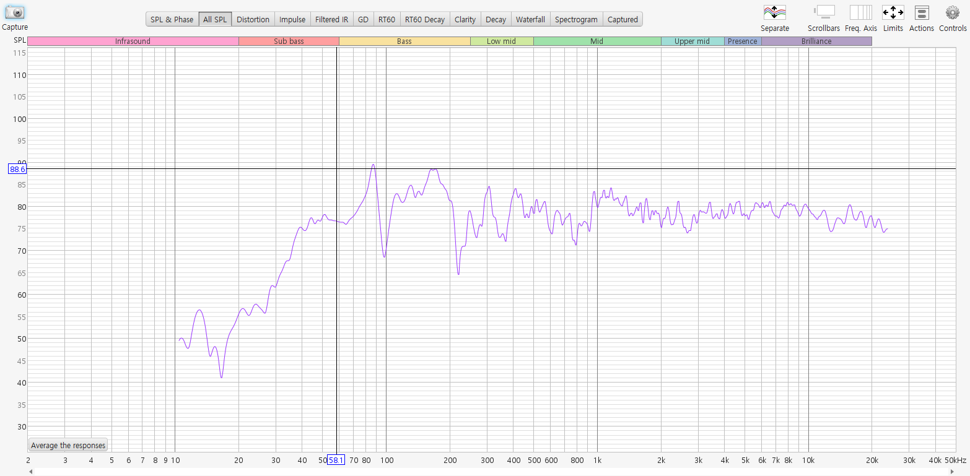
Task: Switch to the RT60 Decay tab
Action: [425, 19]
